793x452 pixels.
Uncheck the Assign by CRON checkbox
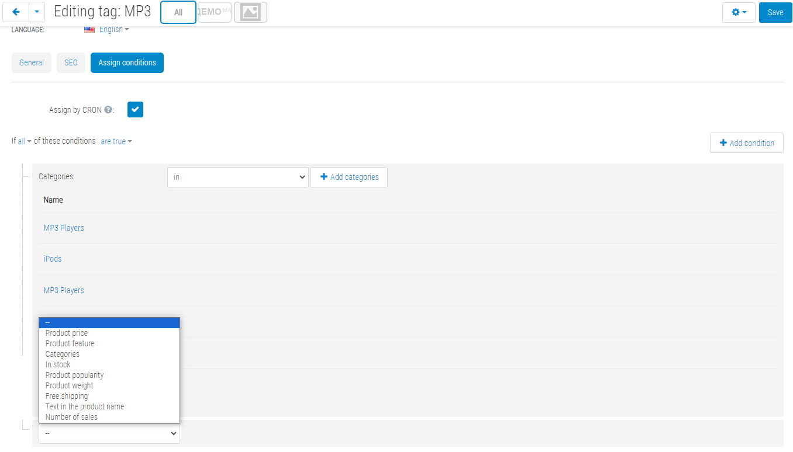click(135, 109)
